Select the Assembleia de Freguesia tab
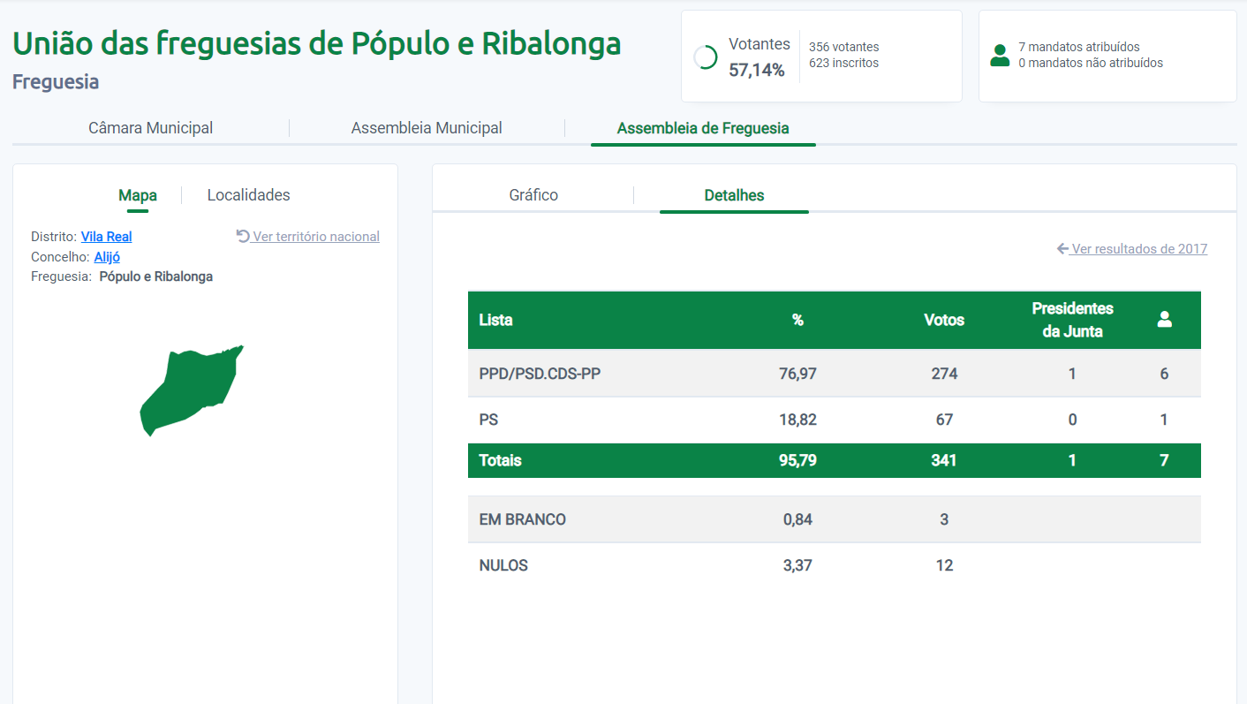This screenshot has width=1247, height=704. (703, 128)
